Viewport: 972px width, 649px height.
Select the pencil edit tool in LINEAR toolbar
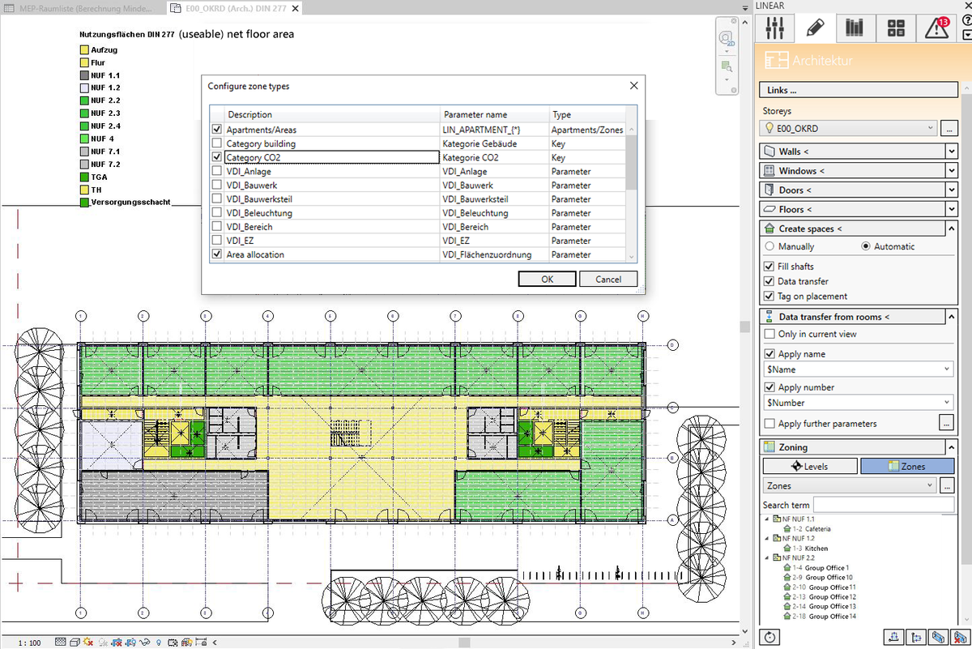tap(815, 27)
